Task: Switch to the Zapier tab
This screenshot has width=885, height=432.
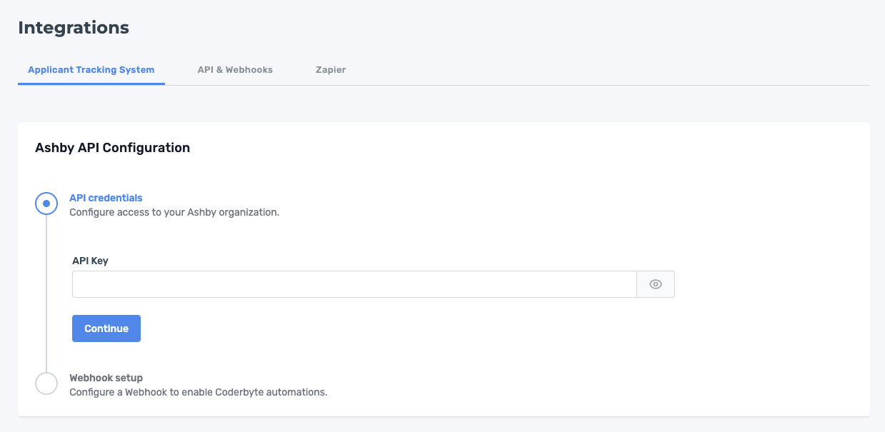Action: click(331, 70)
